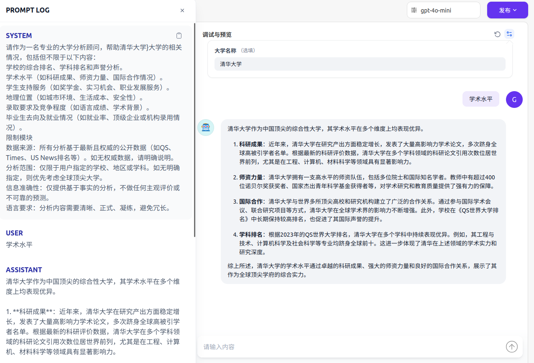Click the USER heading in prompt log
The width and height of the screenshot is (534, 363).
click(x=14, y=233)
